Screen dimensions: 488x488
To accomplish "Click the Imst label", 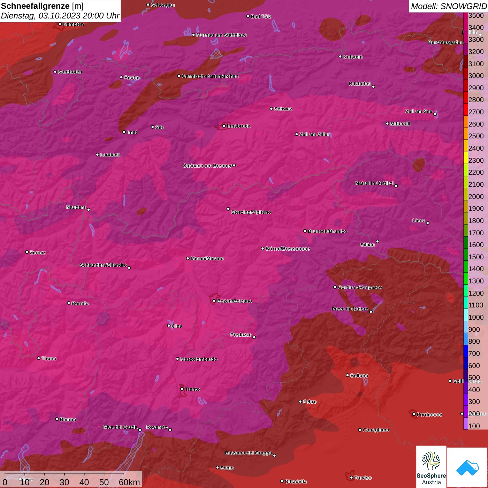I will (132, 132).
